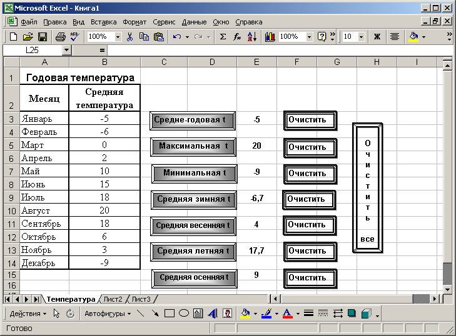Toggle Bold (Ж) formatting
The width and height of the screenshot is (456, 336).
[x=377, y=37]
